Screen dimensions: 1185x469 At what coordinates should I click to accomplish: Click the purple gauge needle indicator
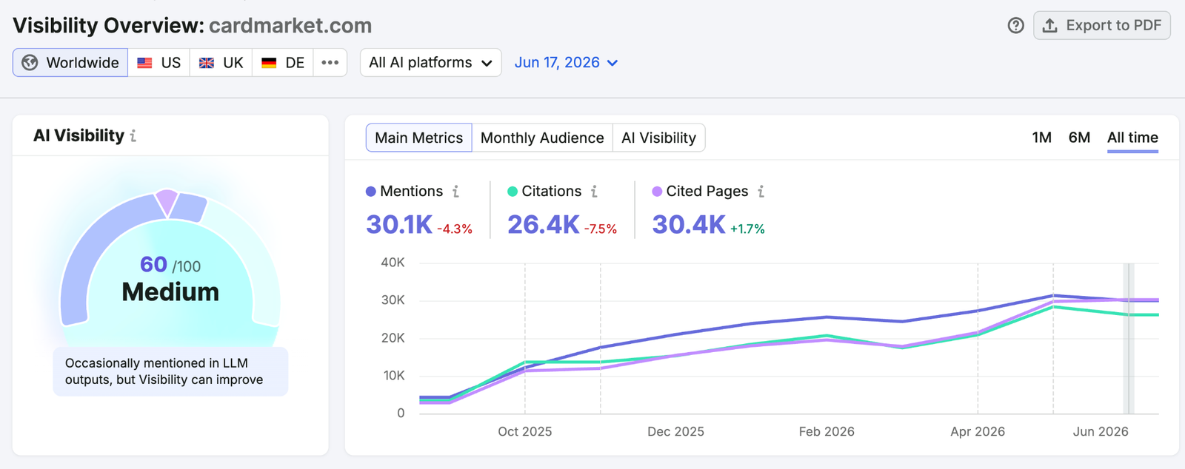tap(167, 203)
